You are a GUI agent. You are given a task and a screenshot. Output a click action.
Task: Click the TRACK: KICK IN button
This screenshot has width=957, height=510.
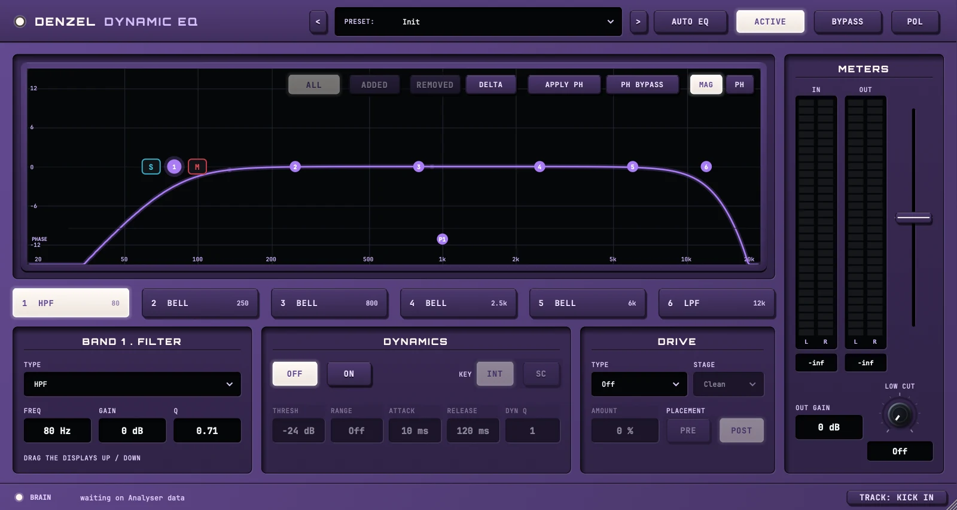[897, 497]
